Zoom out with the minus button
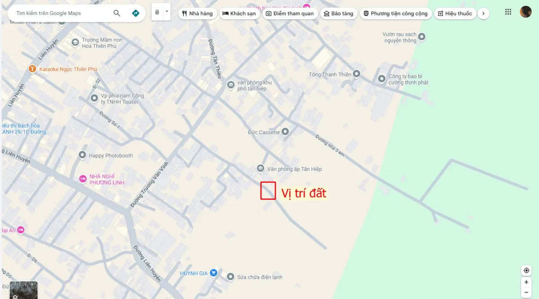Image resolution: width=539 pixels, height=299 pixels. [526, 293]
